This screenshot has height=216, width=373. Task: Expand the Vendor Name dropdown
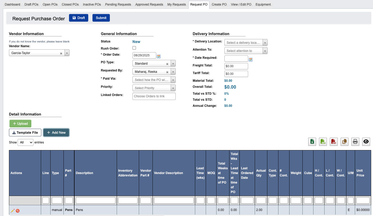coord(67,53)
